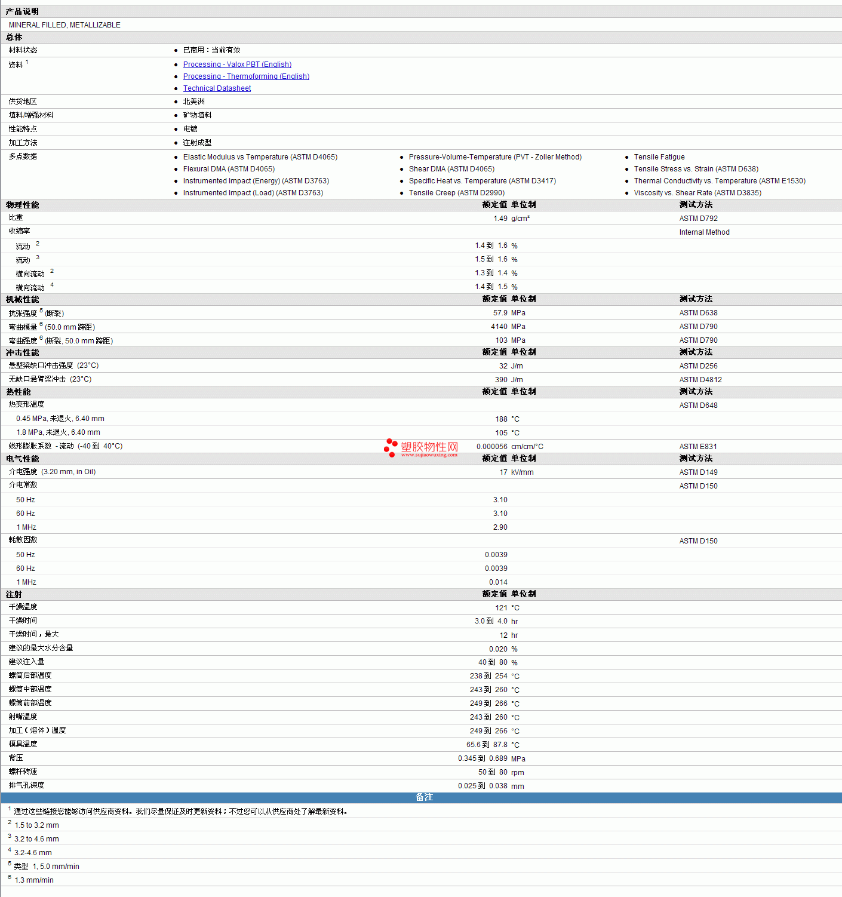
Task: Click 螺杆转速 row label
Action: 23,772
